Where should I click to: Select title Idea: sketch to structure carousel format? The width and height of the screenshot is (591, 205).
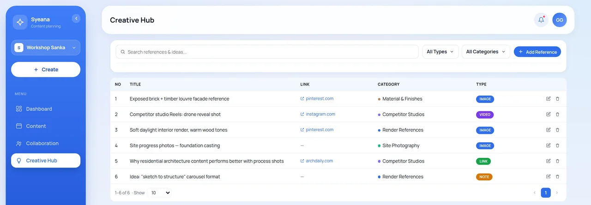[x=175, y=176]
